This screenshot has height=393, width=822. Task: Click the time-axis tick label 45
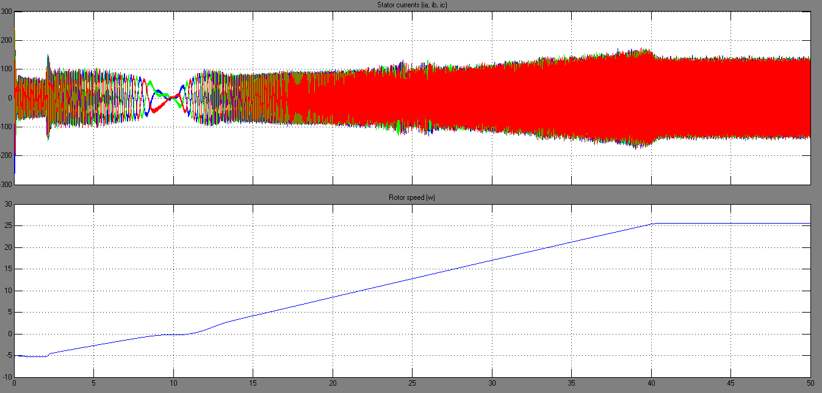(x=730, y=384)
